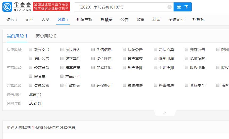Check the 行政处罚 checkbox
229x139 pixels.
click(62, 85)
